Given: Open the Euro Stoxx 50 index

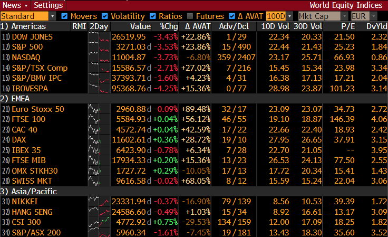Looking at the screenshot, I should pyautogui.click(x=38, y=109).
